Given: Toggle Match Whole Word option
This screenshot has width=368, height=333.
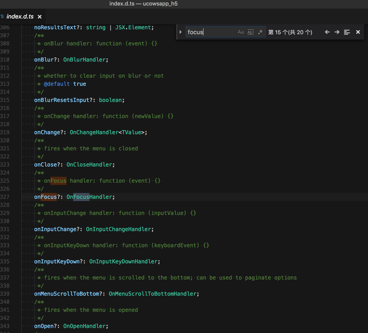Looking at the screenshot, I should click(250, 32).
